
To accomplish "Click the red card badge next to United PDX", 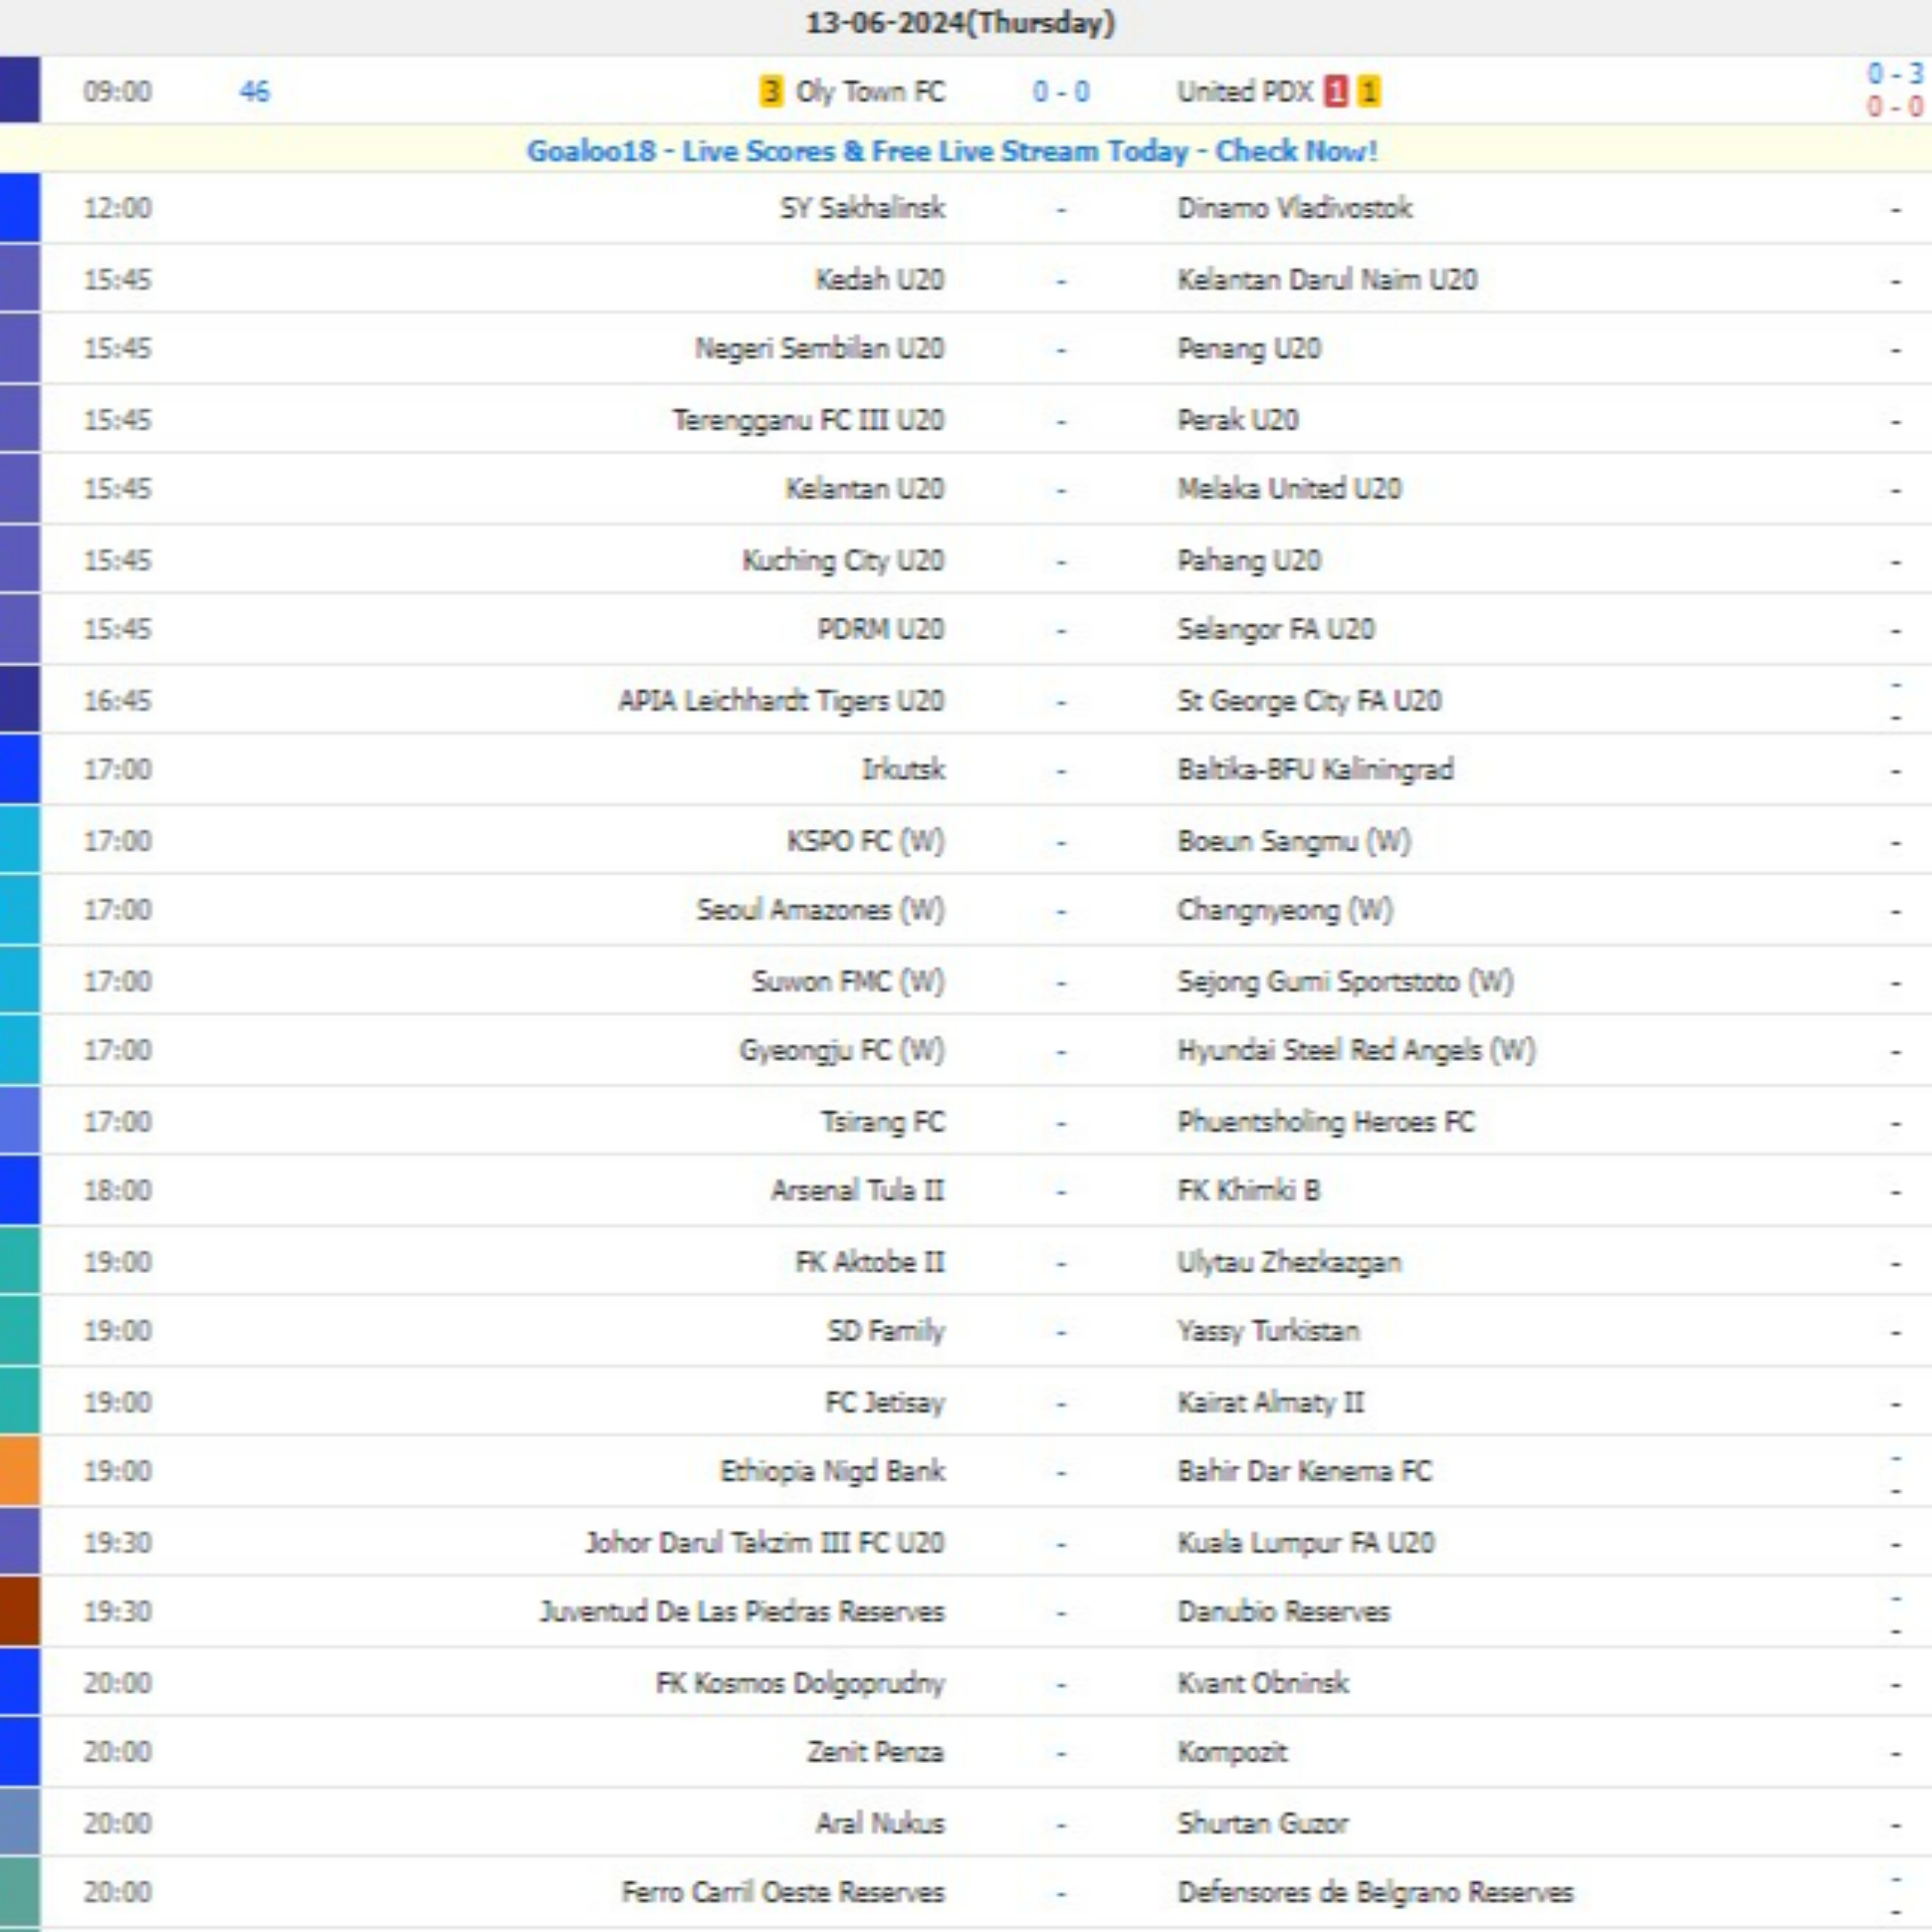I will tap(1335, 92).
